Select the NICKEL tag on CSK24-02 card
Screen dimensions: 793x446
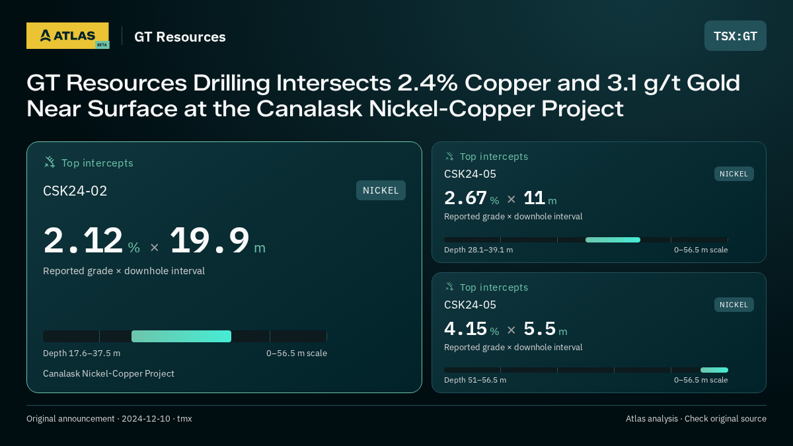(x=381, y=190)
